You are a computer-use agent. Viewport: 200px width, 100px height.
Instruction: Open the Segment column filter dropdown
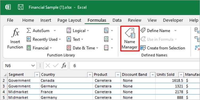point(37,75)
